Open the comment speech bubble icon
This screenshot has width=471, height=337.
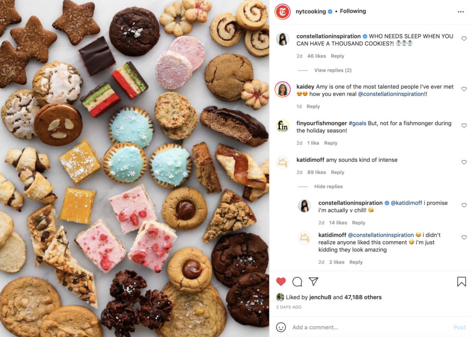click(297, 281)
